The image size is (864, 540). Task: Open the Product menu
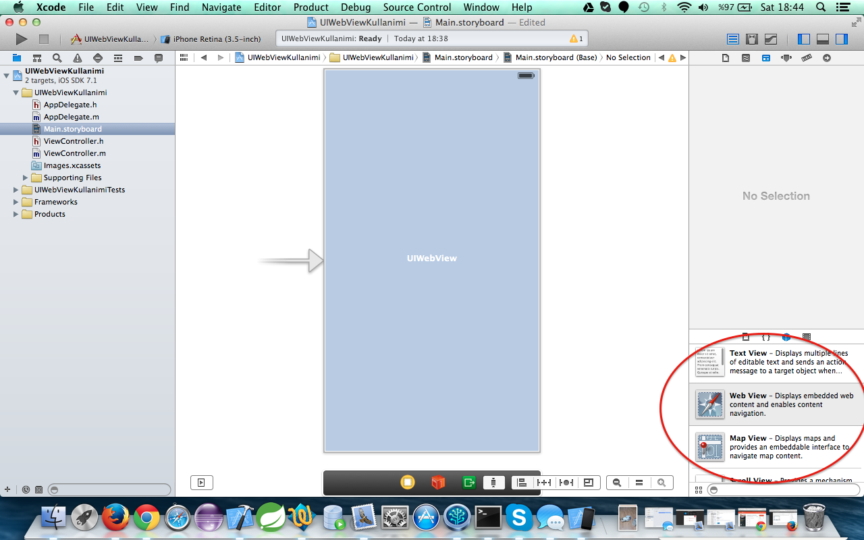point(310,7)
